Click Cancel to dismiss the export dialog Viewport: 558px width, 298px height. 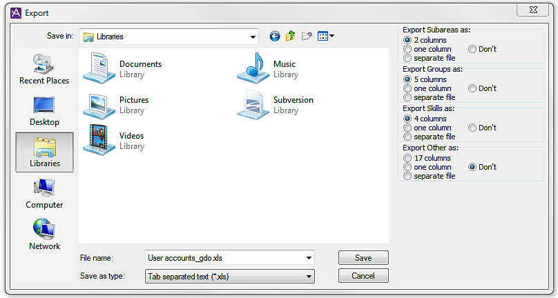[363, 276]
